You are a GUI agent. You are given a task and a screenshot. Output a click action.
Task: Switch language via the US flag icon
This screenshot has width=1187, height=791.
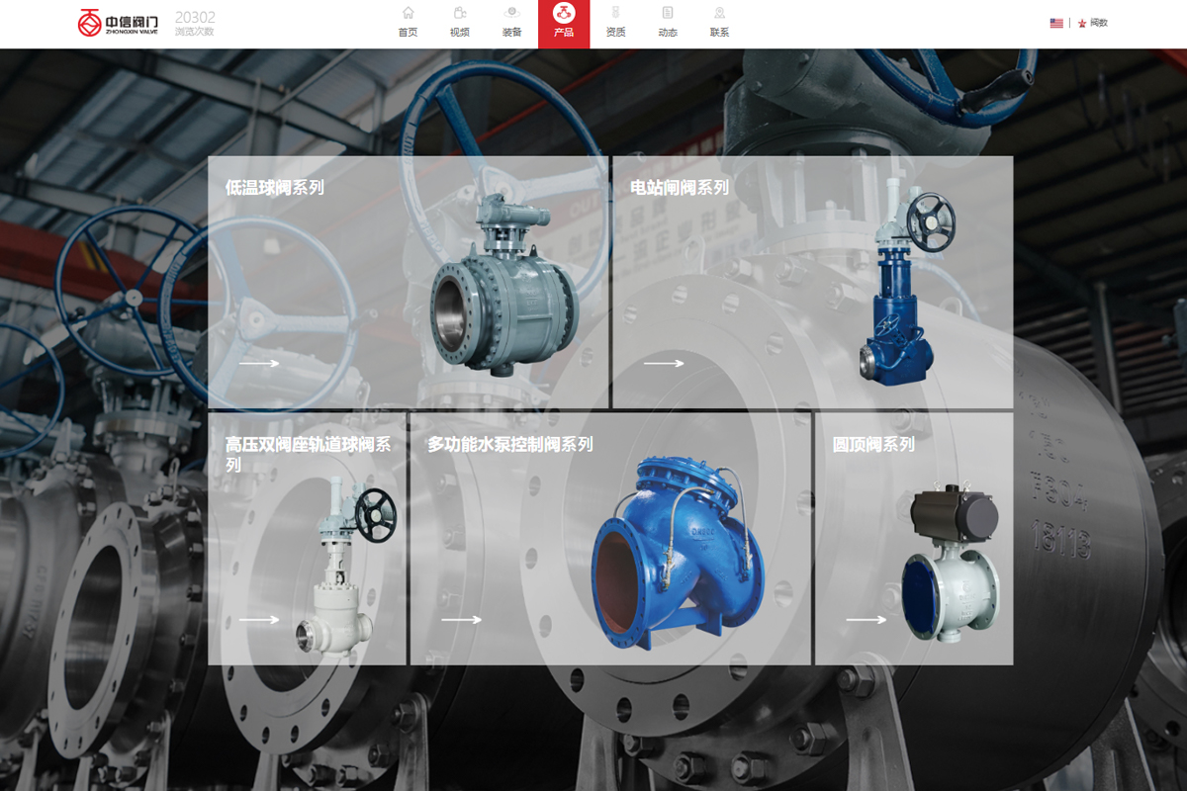tap(1056, 23)
